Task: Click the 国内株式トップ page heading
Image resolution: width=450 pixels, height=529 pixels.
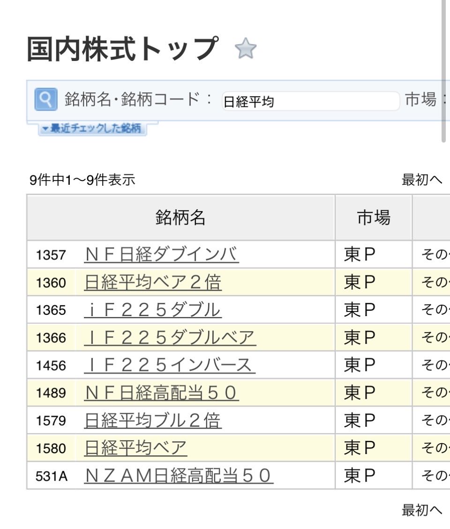Action: click(123, 49)
